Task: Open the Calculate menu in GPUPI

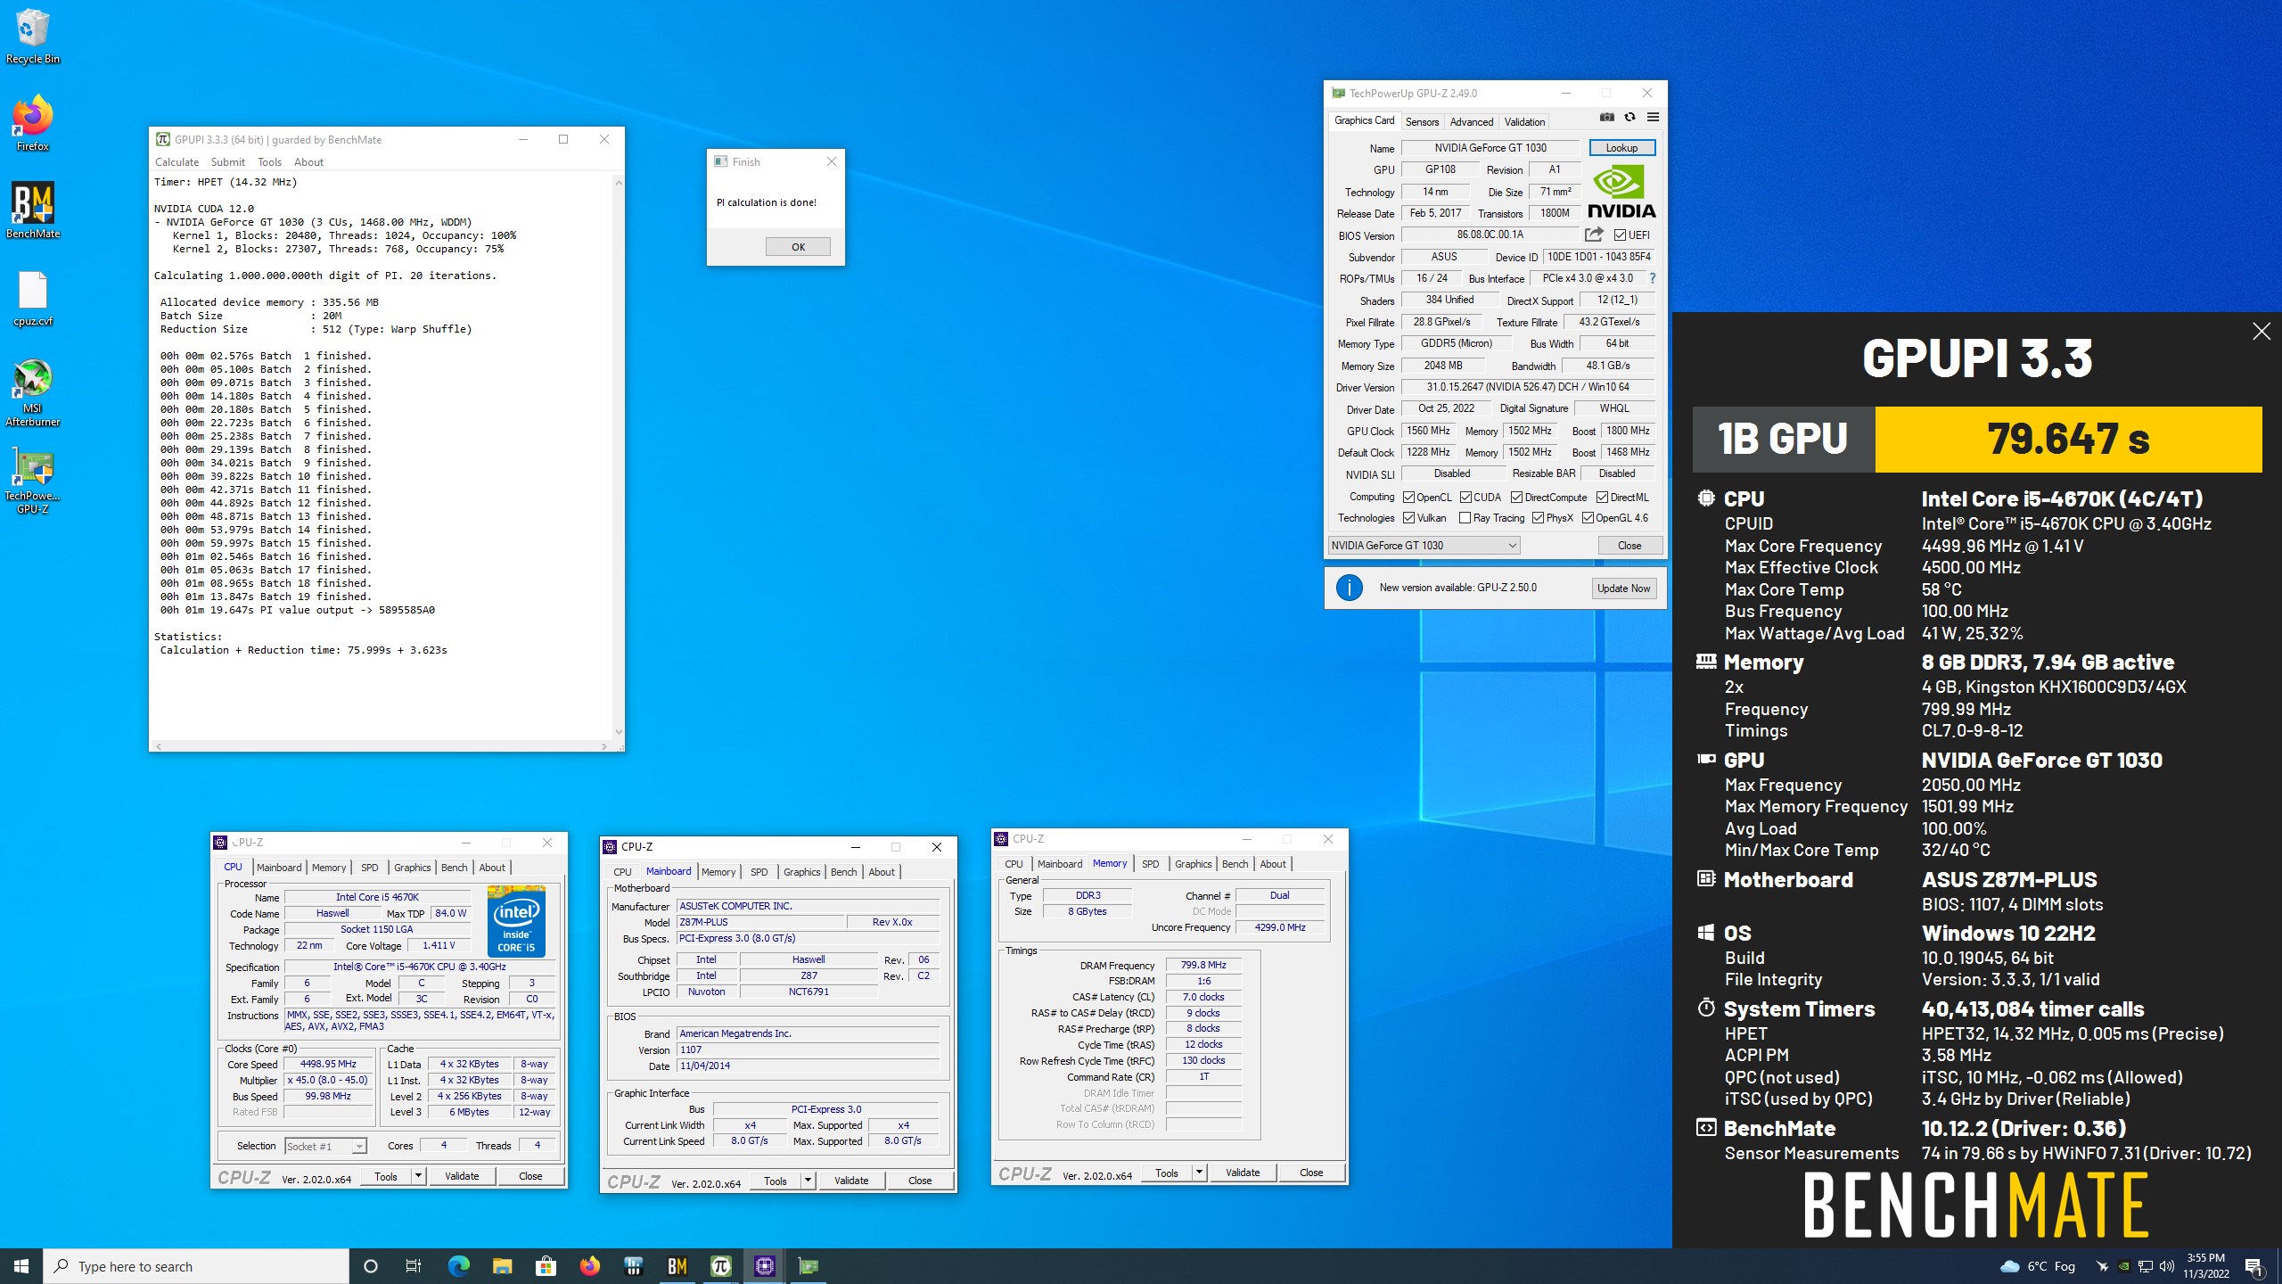Action: (176, 162)
